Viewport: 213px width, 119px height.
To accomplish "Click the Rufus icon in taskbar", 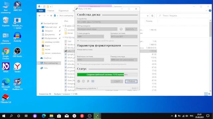I will coord(97,116).
